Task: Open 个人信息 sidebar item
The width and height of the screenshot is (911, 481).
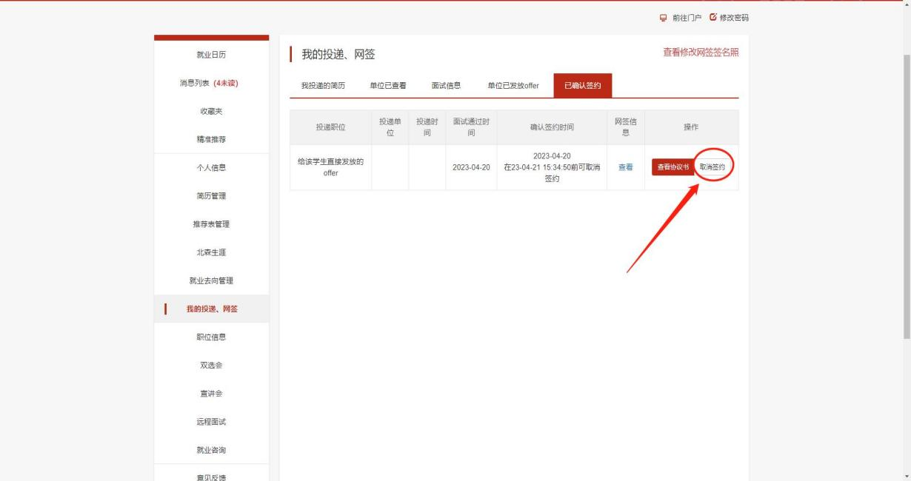Action: click(x=211, y=168)
